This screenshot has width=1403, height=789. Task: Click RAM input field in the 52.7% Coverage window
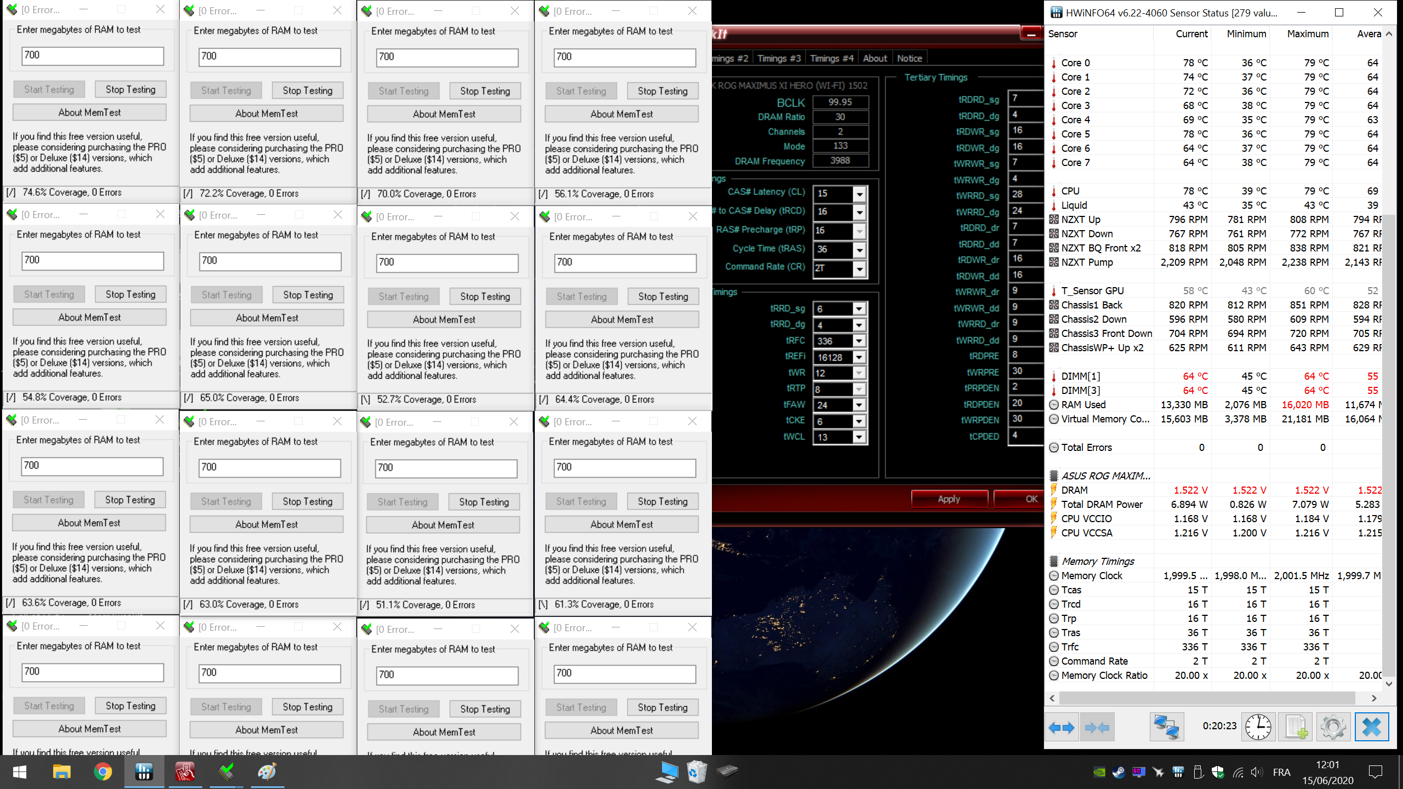click(447, 262)
